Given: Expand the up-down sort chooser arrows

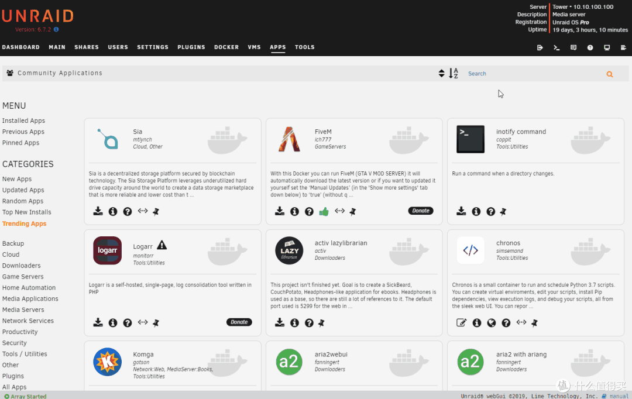Looking at the screenshot, I should pyautogui.click(x=441, y=74).
